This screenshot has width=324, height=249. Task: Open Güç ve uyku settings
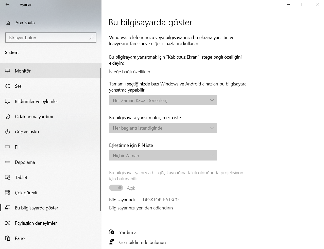click(x=50, y=132)
